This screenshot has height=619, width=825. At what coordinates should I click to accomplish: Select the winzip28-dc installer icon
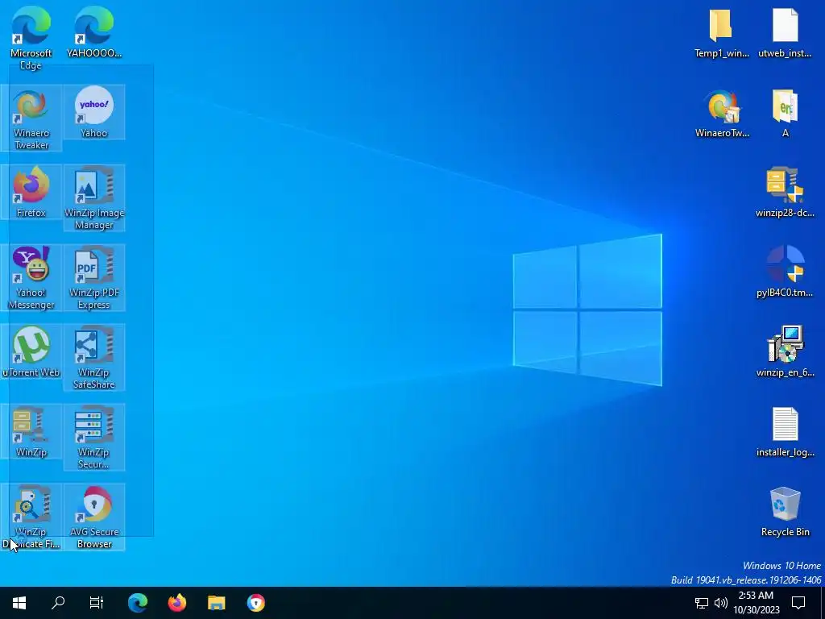click(785, 192)
